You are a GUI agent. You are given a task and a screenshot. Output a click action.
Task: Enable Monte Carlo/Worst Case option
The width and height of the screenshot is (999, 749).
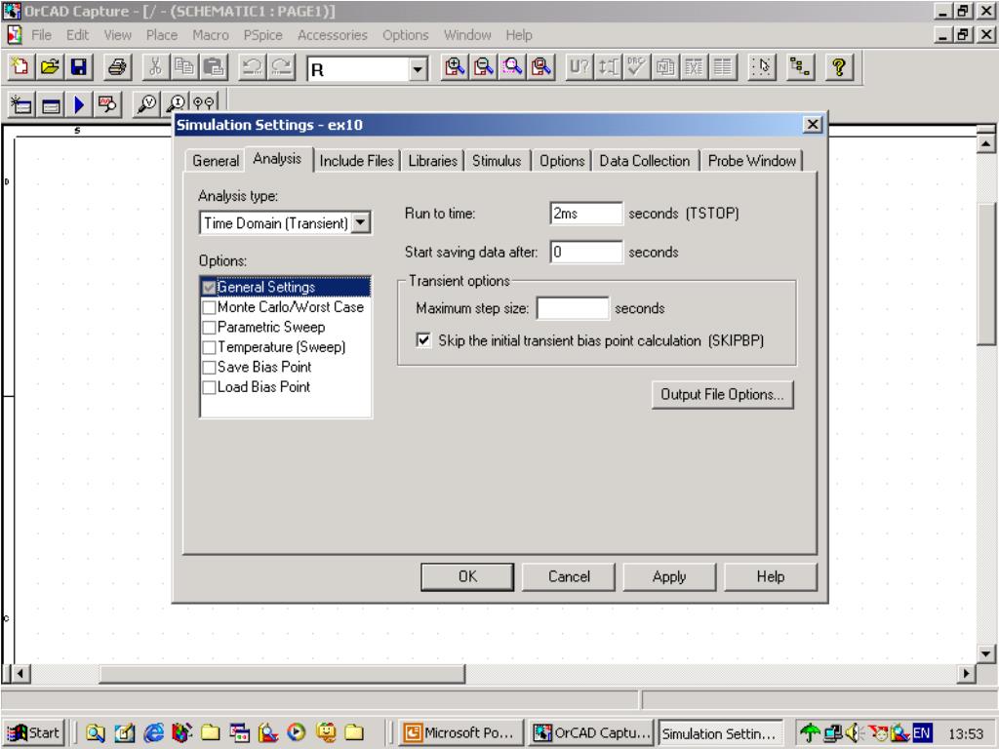coord(209,307)
